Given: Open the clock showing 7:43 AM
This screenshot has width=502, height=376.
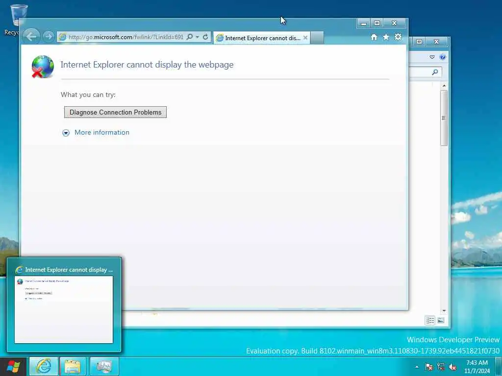Looking at the screenshot, I should click(x=477, y=367).
